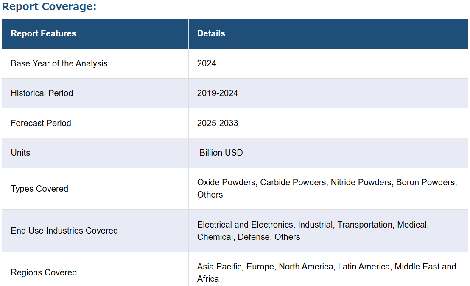Click the Asia Pacific text

coord(219,267)
